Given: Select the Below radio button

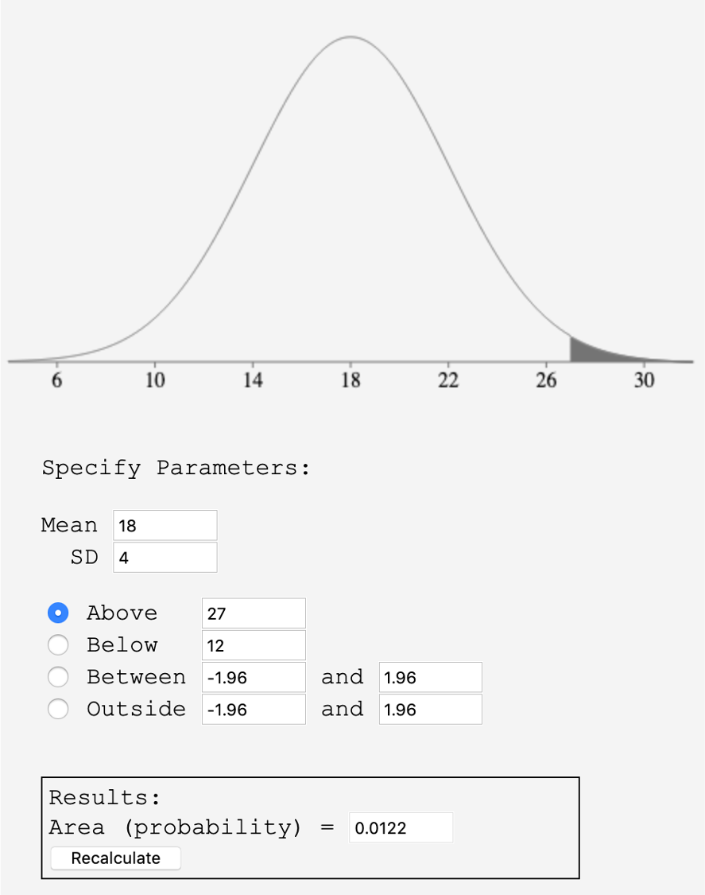Looking at the screenshot, I should (x=58, y=644).
